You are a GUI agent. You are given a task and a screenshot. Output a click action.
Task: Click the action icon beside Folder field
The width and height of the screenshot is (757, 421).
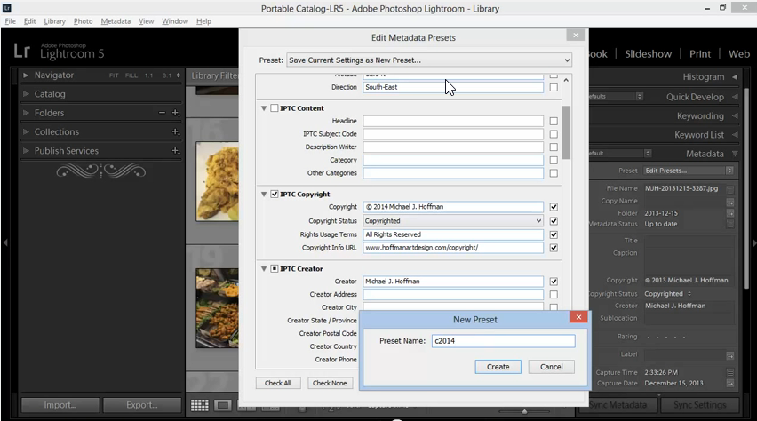point(730,213)
